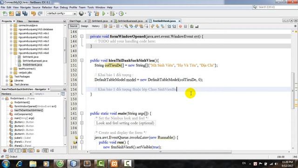This screenshot has height=168, width=298.
Task: Switch to the SinhVien6.java tab
Action: (100, 21)
